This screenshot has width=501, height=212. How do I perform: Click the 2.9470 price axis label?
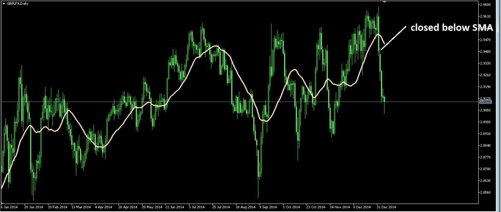tap(486, 40)
